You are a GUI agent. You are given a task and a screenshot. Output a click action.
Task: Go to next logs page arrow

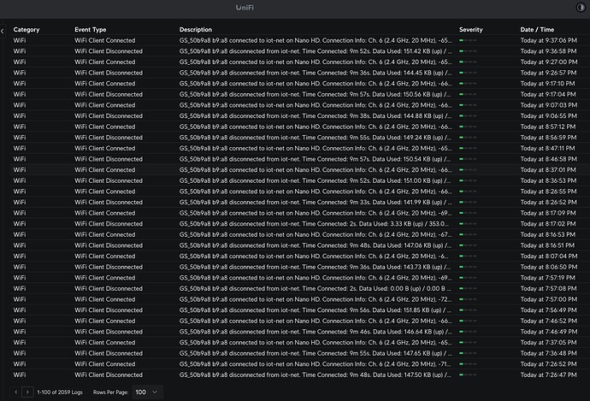pos(27,392)
